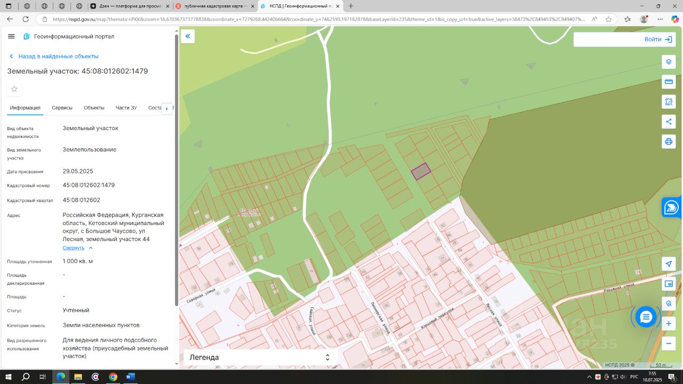Show more tabs with right arrow
Viewport: 683px width, 384px height.
tap(166, 108)
